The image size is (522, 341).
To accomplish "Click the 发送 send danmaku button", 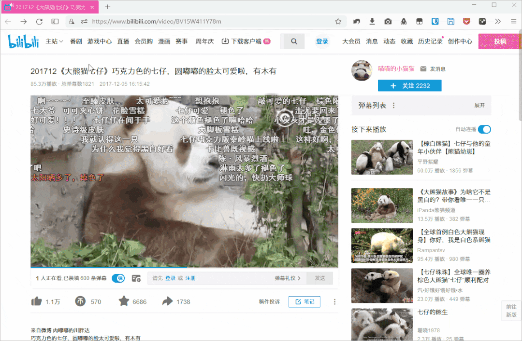I will pos(320,278).
